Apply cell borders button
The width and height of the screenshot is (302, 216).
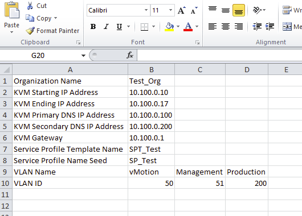click(x=144, y=27)
